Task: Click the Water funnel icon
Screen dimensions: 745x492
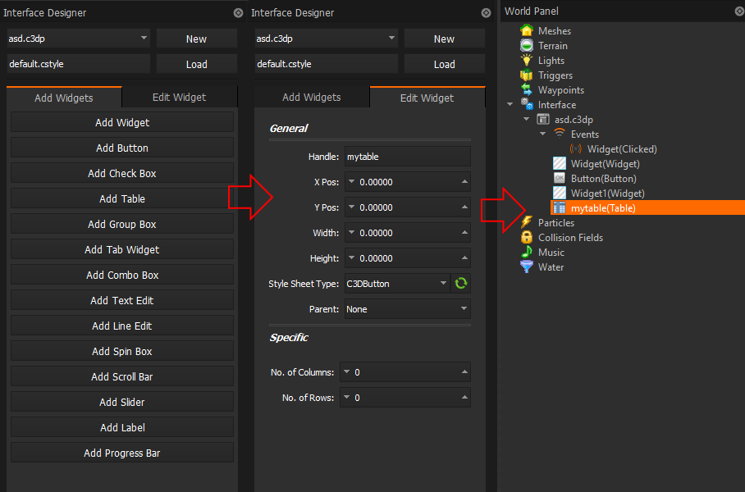Action: pyautogui.click(x=527, y=266)
